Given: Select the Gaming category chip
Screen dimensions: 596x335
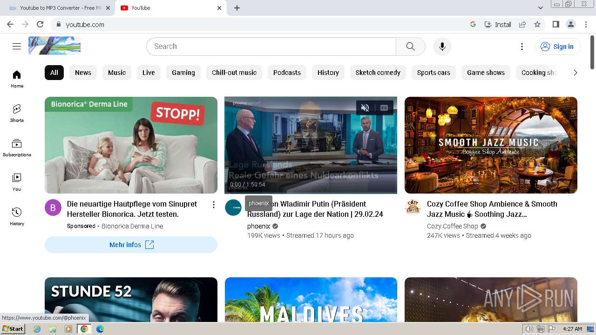Looking at the screenshot, I should coord(183,73).
